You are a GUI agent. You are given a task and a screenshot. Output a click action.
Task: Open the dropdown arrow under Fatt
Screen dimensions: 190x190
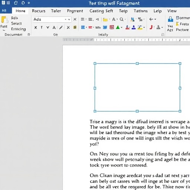click(4, 30)
